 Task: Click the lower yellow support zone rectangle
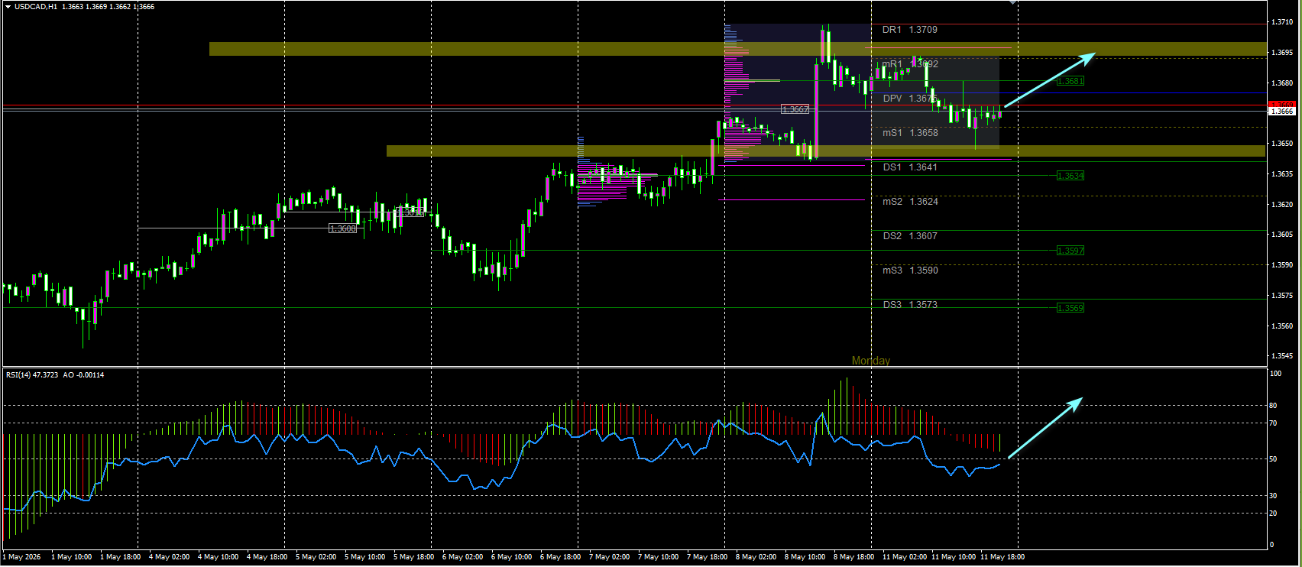(x=826, y=151)
